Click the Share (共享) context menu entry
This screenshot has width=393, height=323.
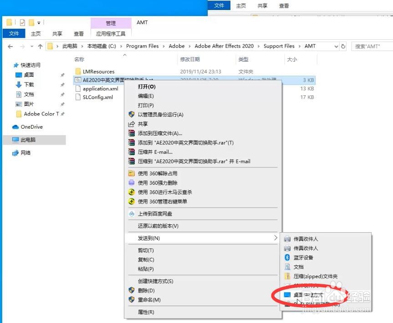click(x=143, y=124)
